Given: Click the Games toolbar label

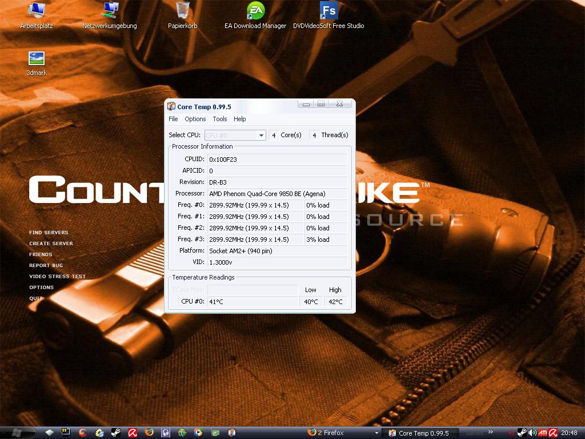Looking at the screenshot, I should point(474,433).
